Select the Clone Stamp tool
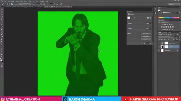The height and width of the screenshot is (101, 181). tap(2, 29)
